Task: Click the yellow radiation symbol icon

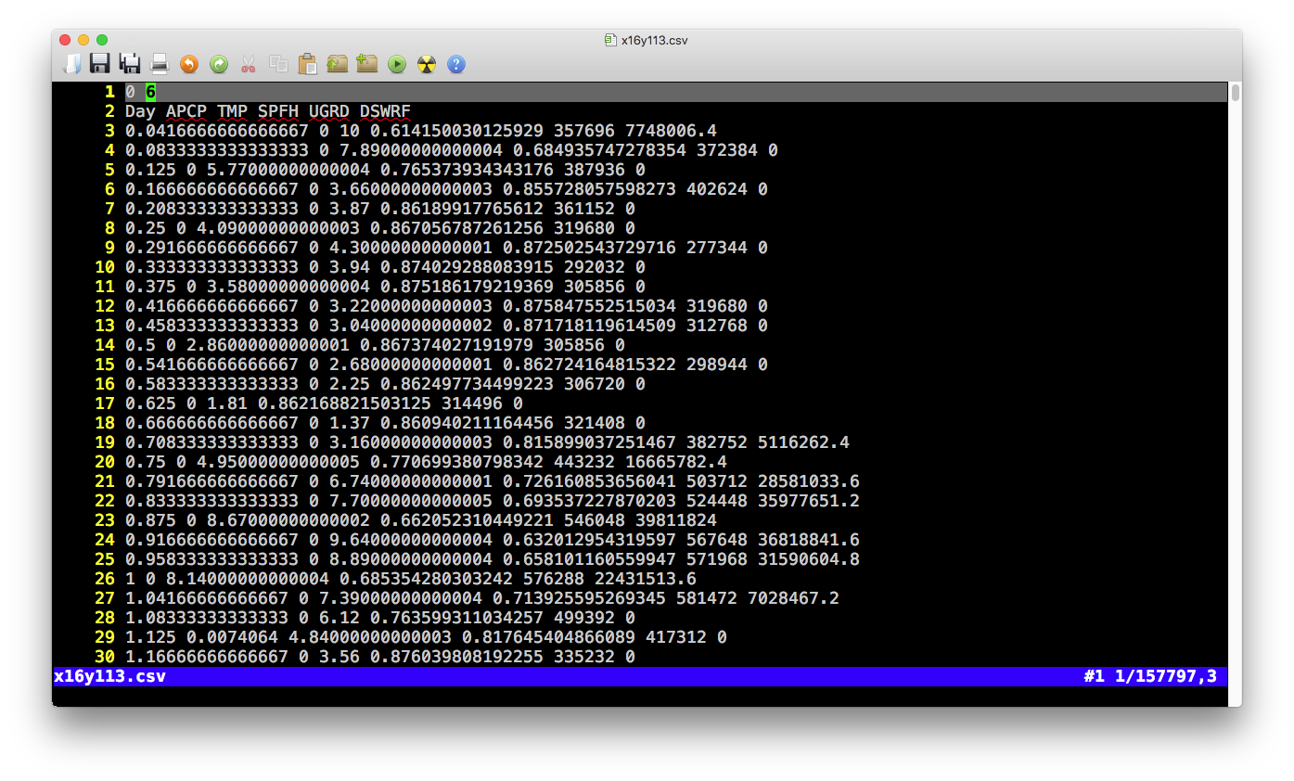Action: coord(427,64)
